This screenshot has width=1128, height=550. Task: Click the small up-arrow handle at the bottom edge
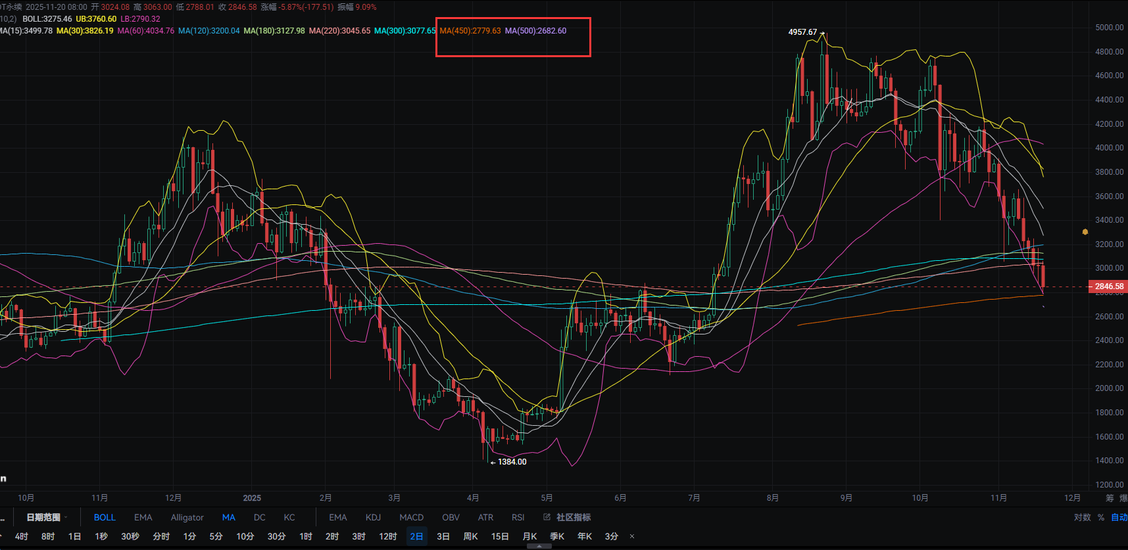coord(539,546)
